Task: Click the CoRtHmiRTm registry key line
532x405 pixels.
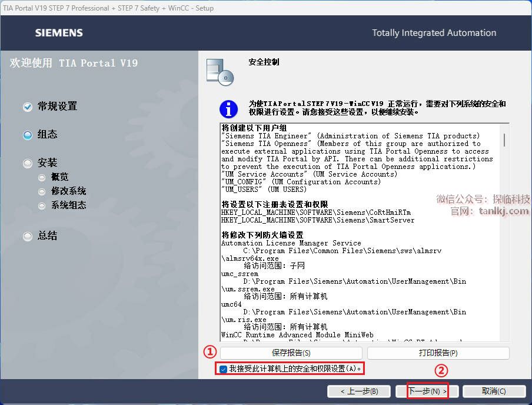Action: pyautogui.click(x=316, y=213)
